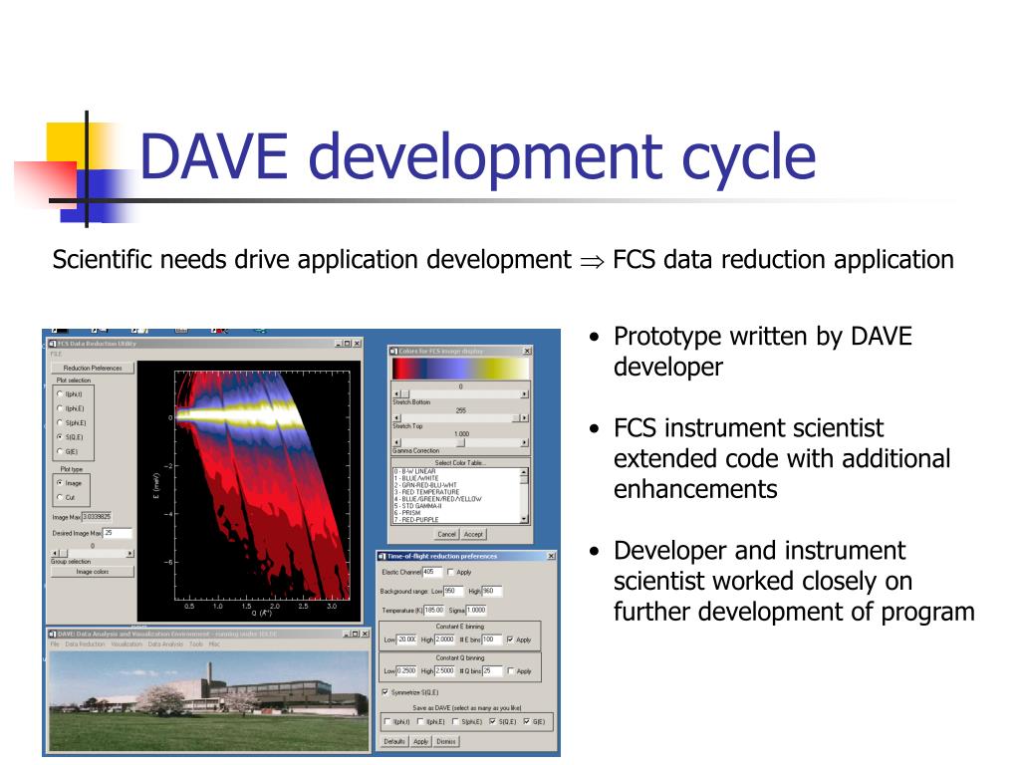Click Defaults in reduction preferences

pyautogui.click(x=394, y=741)
